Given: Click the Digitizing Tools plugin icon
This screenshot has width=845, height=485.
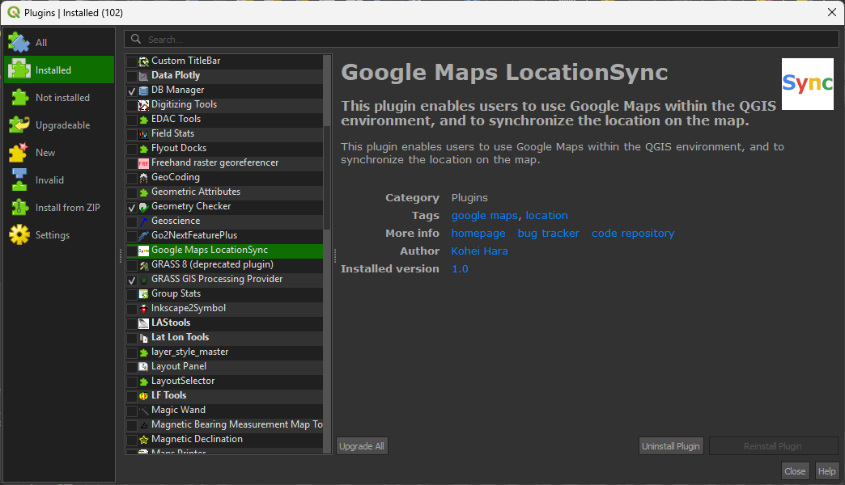Looking at the screenshot, I should point(143,105).
